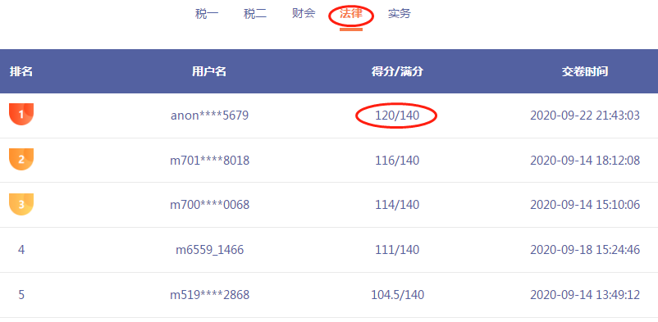
Task: Click submission time 2020-09-18 15:24:46
Action: coord(585,250)
